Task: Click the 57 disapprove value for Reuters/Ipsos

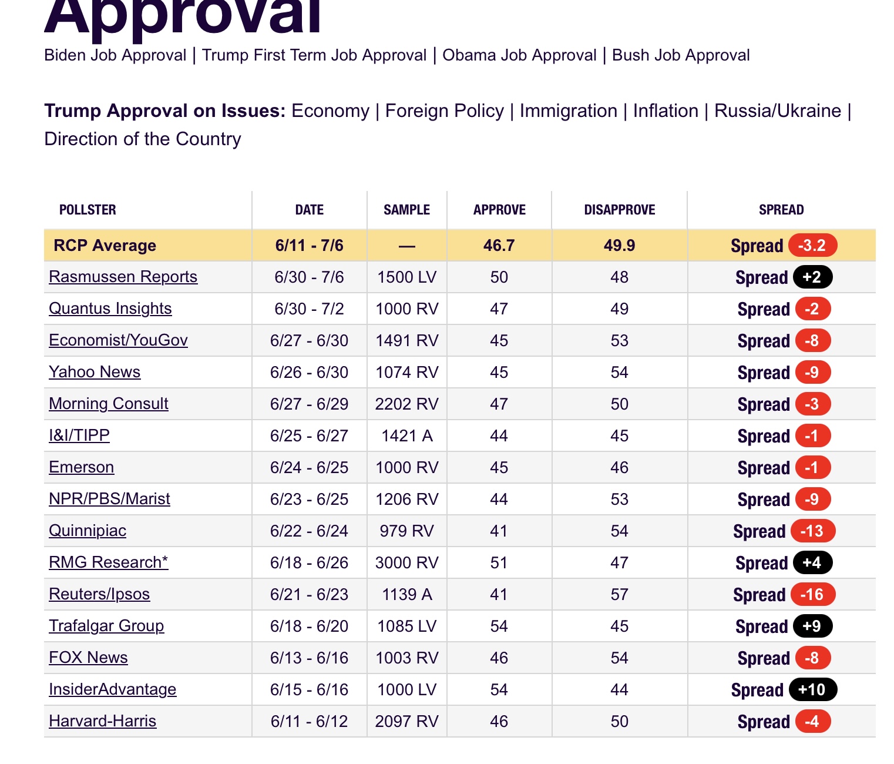Action: [620, 594]
